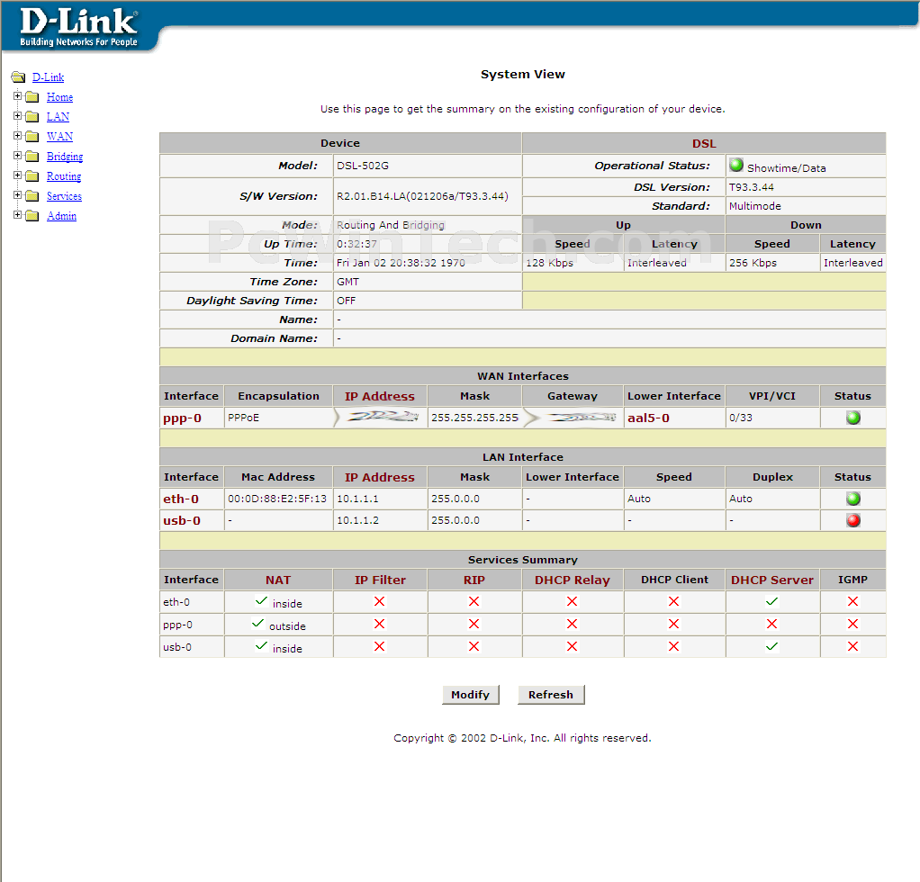Viewport: 920px width, 882px height.
Task: Open the aal5-0 lower interface link
Action: tap(648, 418)
